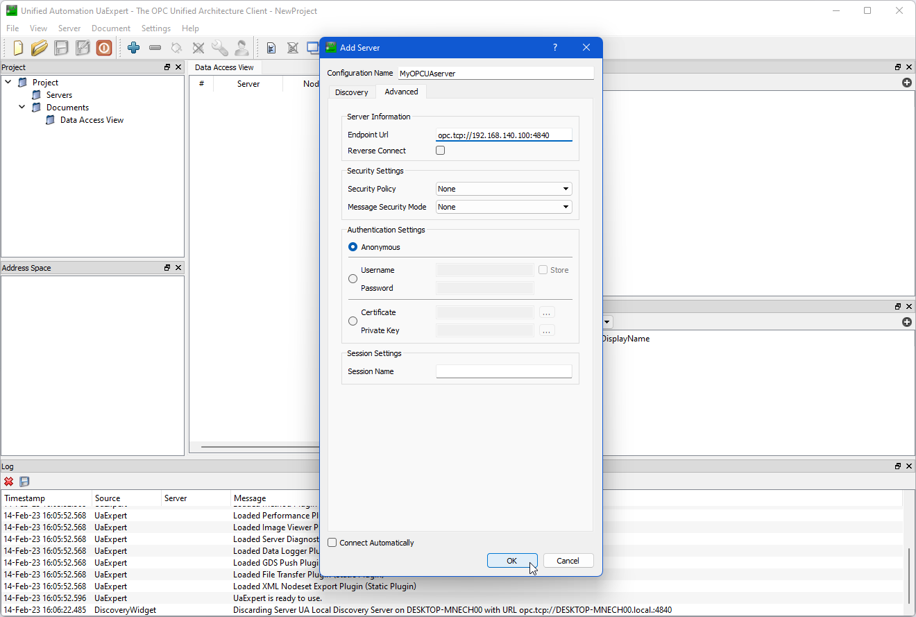The image size is (916, 617).
Task: Click the Log panel vertical scrollbar
Action: 908,576
